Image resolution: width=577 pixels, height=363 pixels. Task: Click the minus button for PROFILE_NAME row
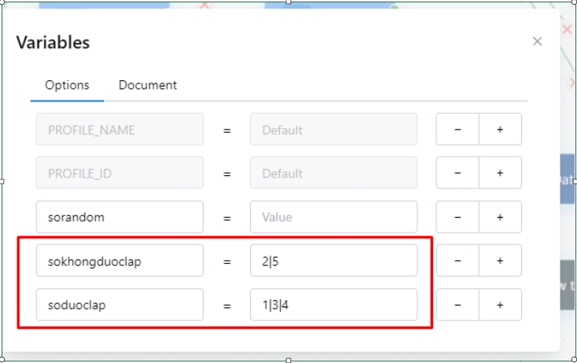(458, 130)
